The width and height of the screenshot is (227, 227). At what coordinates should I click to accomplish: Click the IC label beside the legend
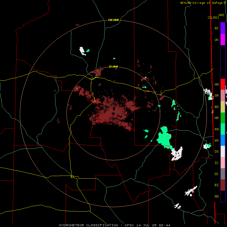[216, 163]
